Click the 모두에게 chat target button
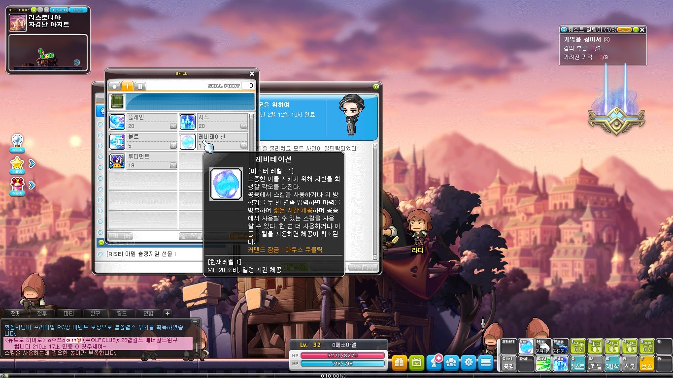Viewport: 673px width, 378px height. click(578, 346)
